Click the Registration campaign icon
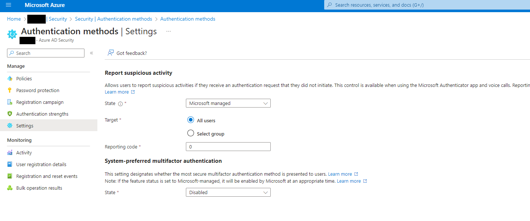 click(10, 102)
